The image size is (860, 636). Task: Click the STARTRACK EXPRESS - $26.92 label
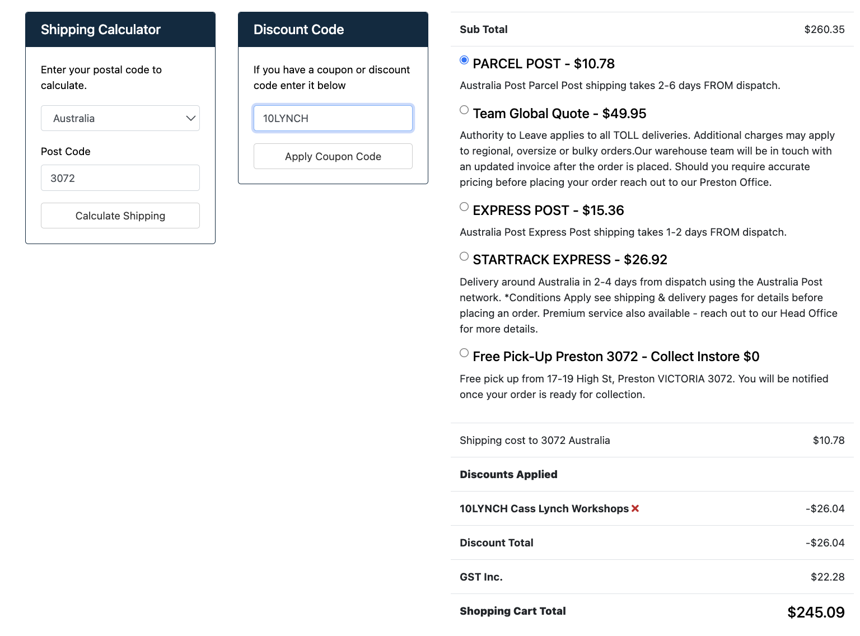[570, 260]
